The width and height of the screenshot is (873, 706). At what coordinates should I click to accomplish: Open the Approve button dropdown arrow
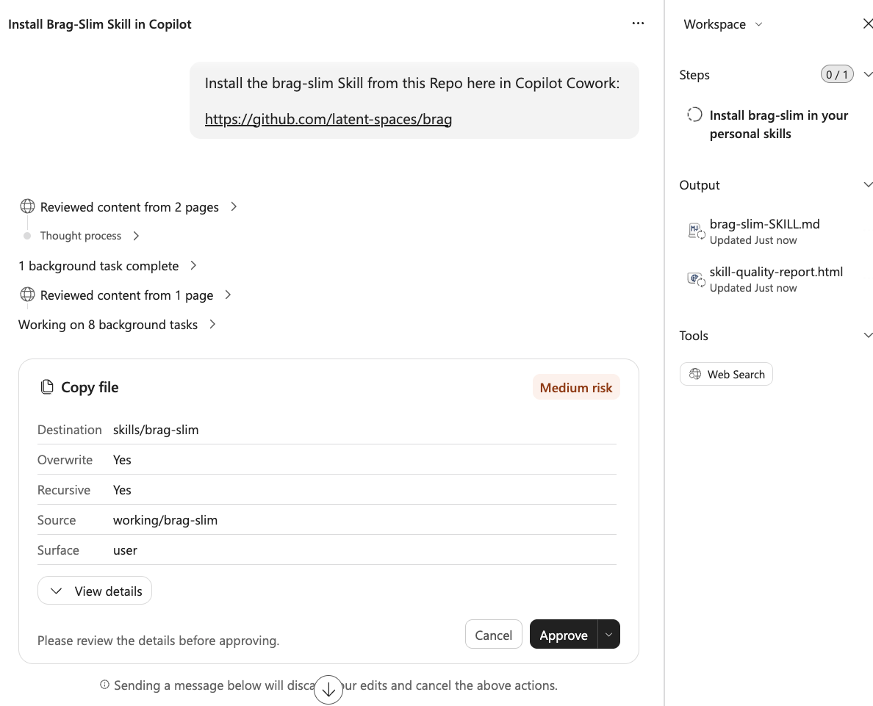pos(608,635)
